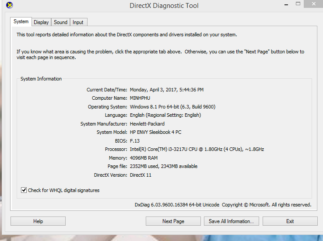Click the Intel Core i3-3217U processor value
The height and width of the screenshot is (241, 323).
click(197, 149)
